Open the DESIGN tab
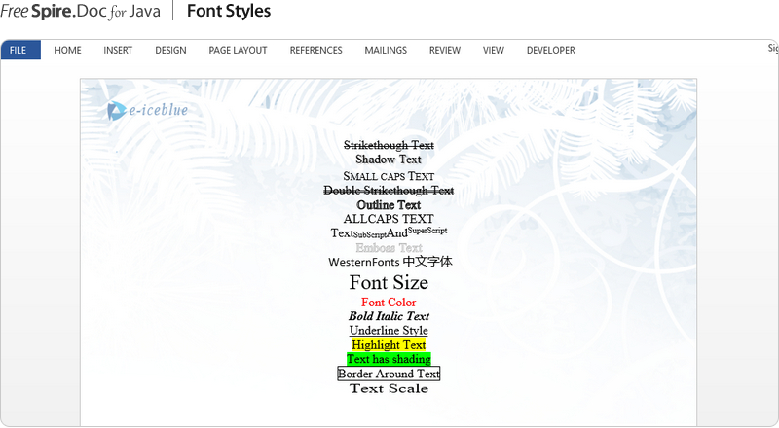This screenshot has height=428, width=779. [170, 50]
